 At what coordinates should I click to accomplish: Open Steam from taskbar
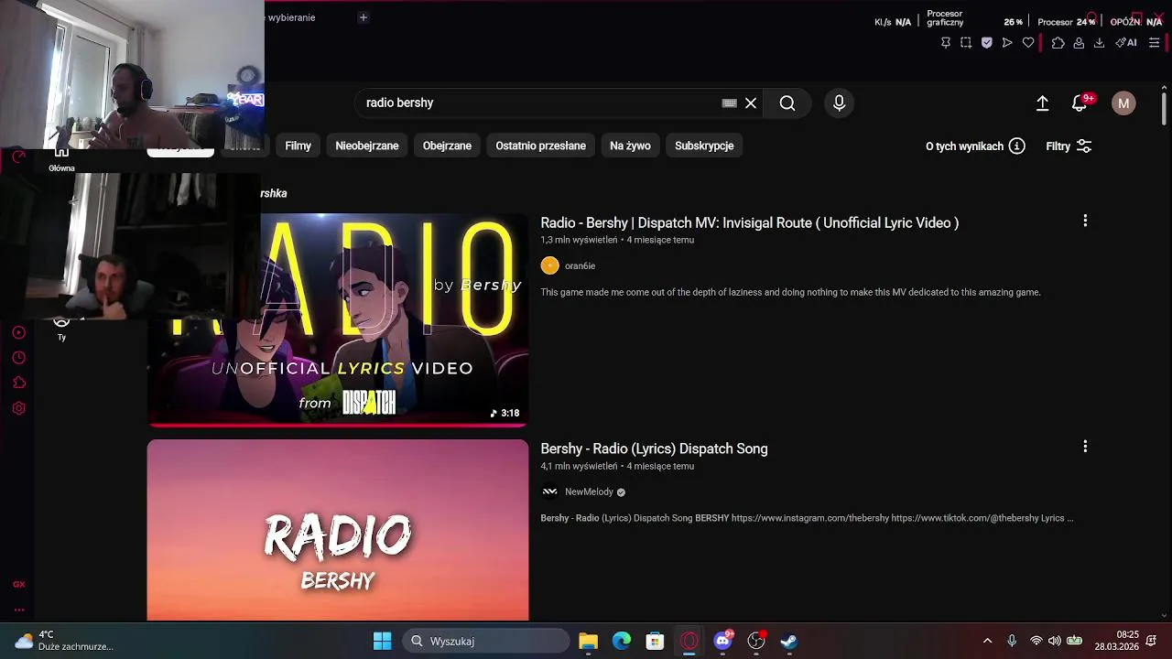789,642
